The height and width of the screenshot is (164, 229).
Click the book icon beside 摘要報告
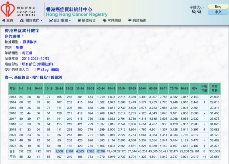coord(79,20)
